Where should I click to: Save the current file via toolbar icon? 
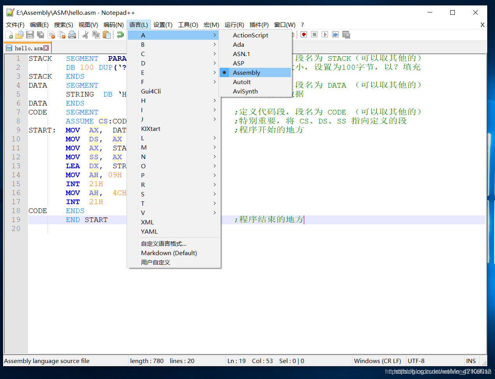pos(30,35)
